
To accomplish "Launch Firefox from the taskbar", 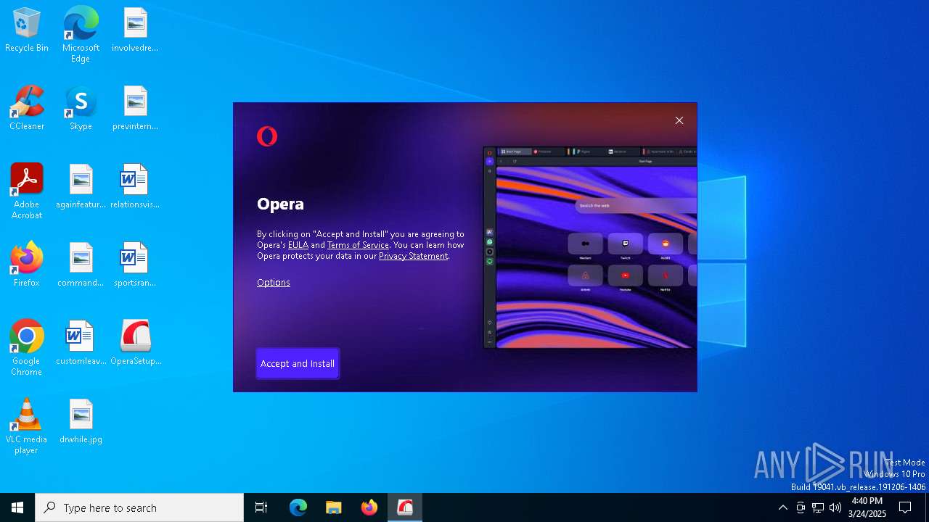I will click(369, 507).
